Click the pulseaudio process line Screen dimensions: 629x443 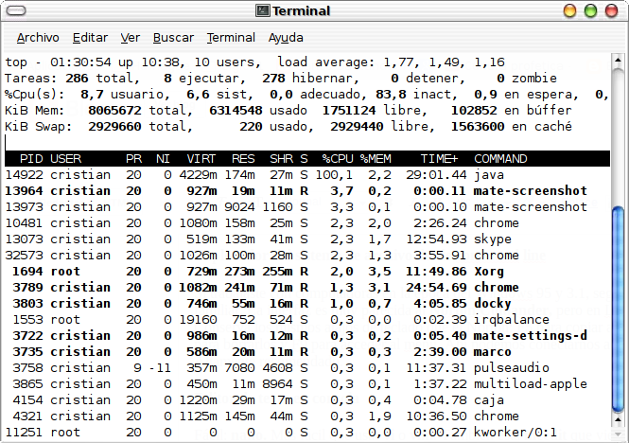point(307,367)
